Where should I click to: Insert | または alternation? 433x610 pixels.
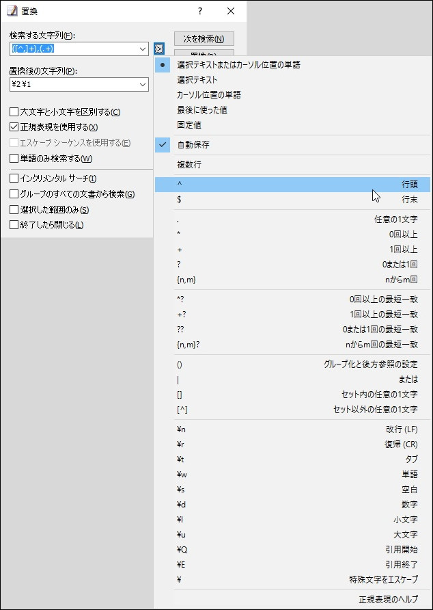[x=293, y=380]
